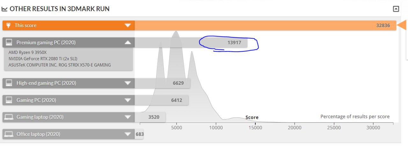Select the This score label
The width and height of the screenshot is (408, 147).
pyautogui.click(x=25, y=26)
